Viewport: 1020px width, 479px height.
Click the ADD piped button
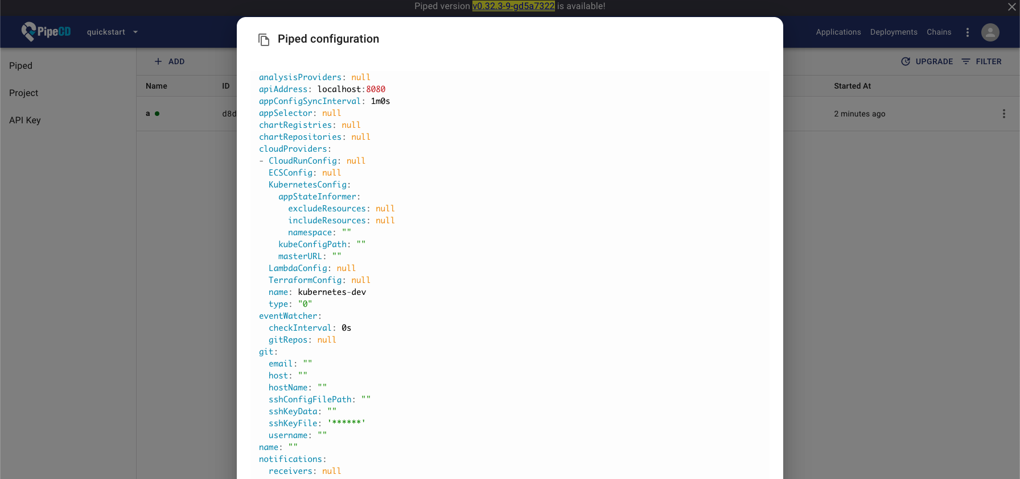[170, 61]
